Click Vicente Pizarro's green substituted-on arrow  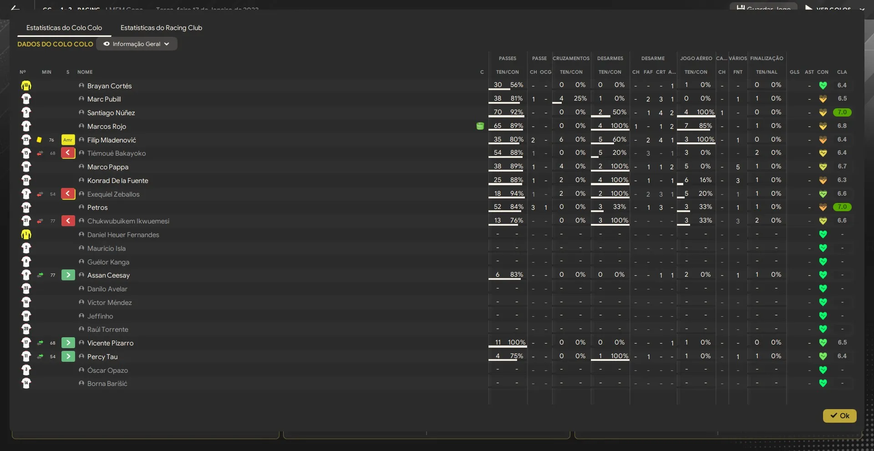click(68, 343)
